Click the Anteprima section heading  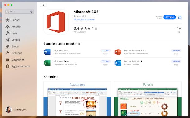point(51,77)
